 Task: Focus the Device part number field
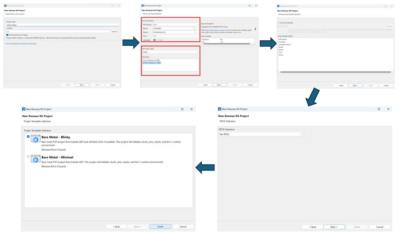[x=173, y=32]
